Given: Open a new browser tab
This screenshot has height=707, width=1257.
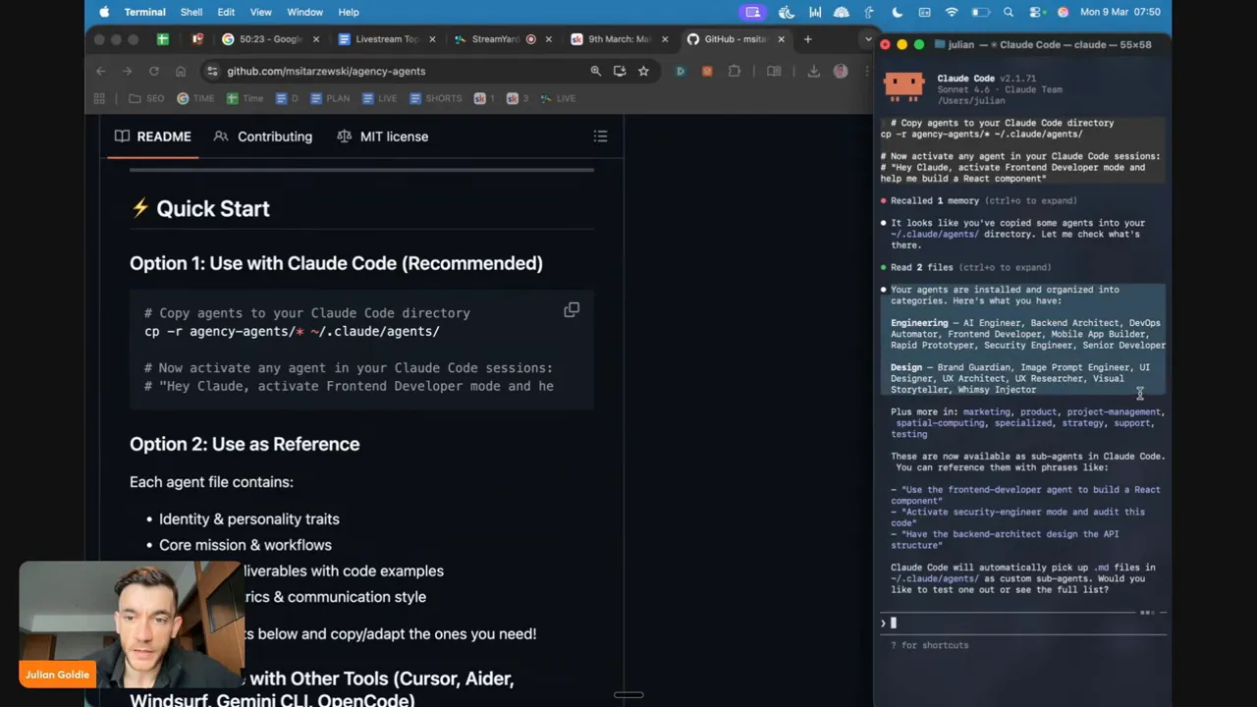Looking at the screenshot, I should 807,39.
